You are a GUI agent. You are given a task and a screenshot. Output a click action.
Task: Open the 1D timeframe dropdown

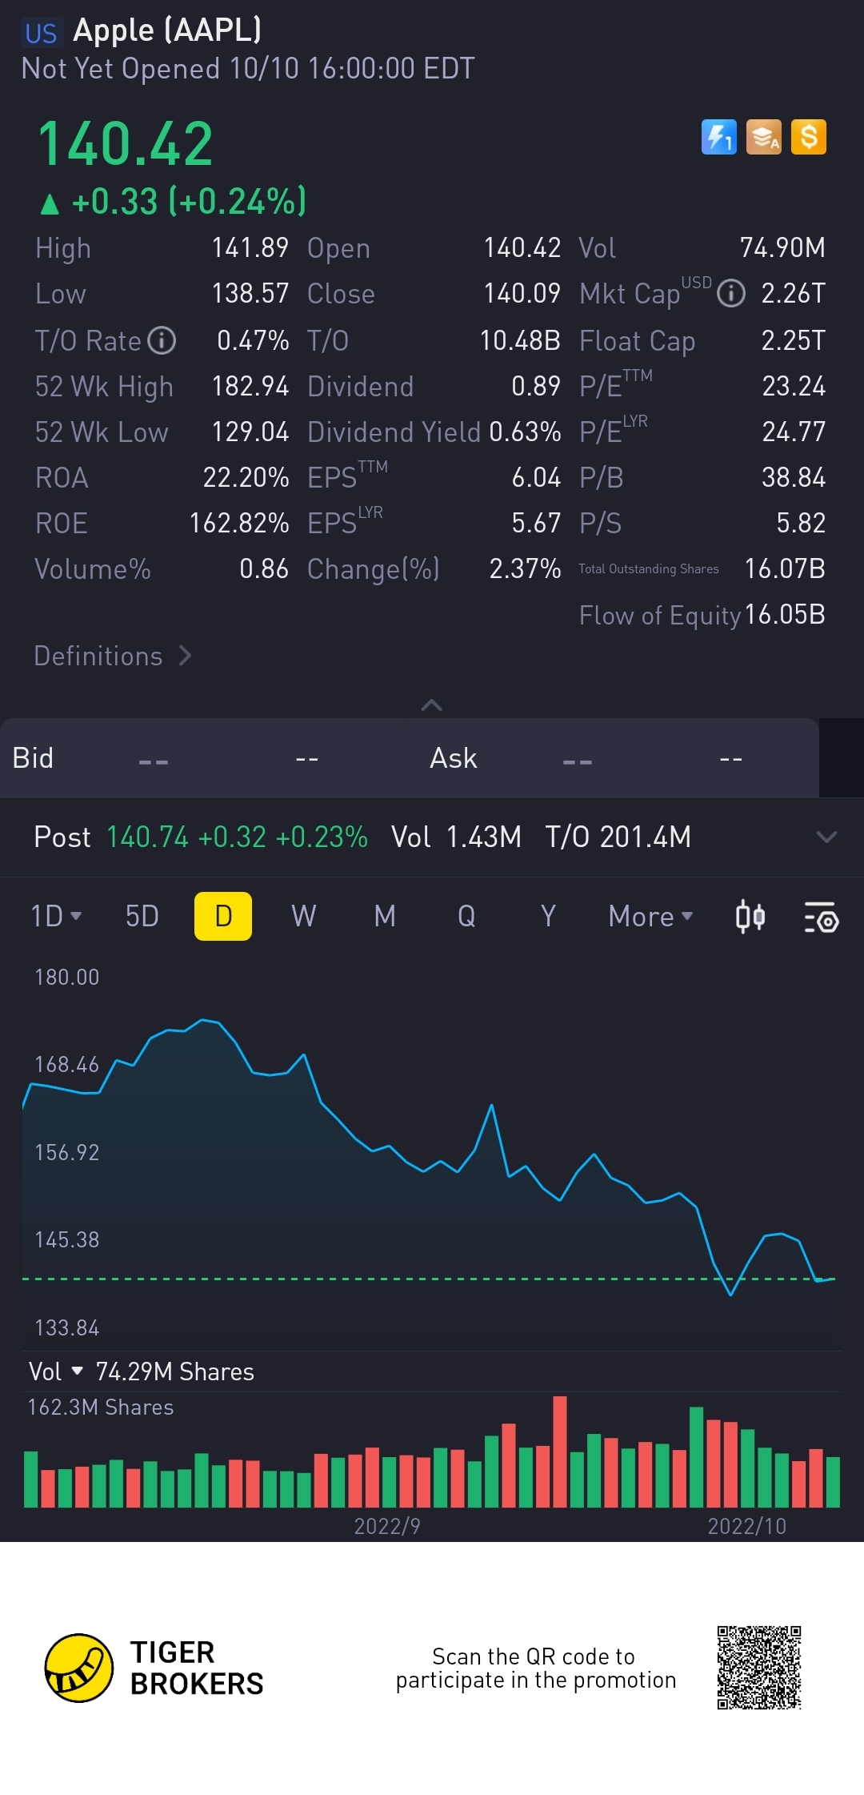tap(56, 916)
